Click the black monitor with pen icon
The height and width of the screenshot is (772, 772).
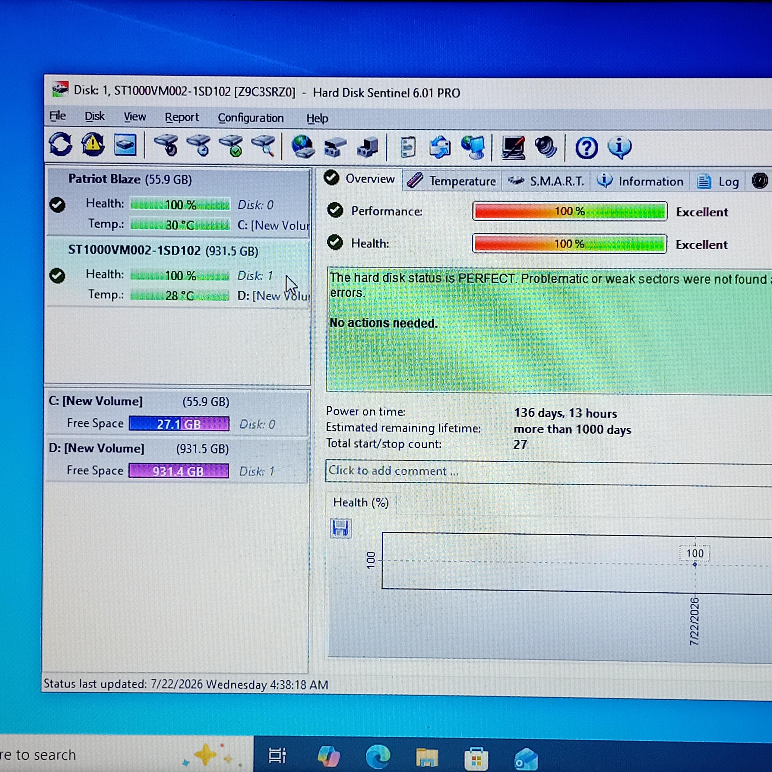point(514,148)
